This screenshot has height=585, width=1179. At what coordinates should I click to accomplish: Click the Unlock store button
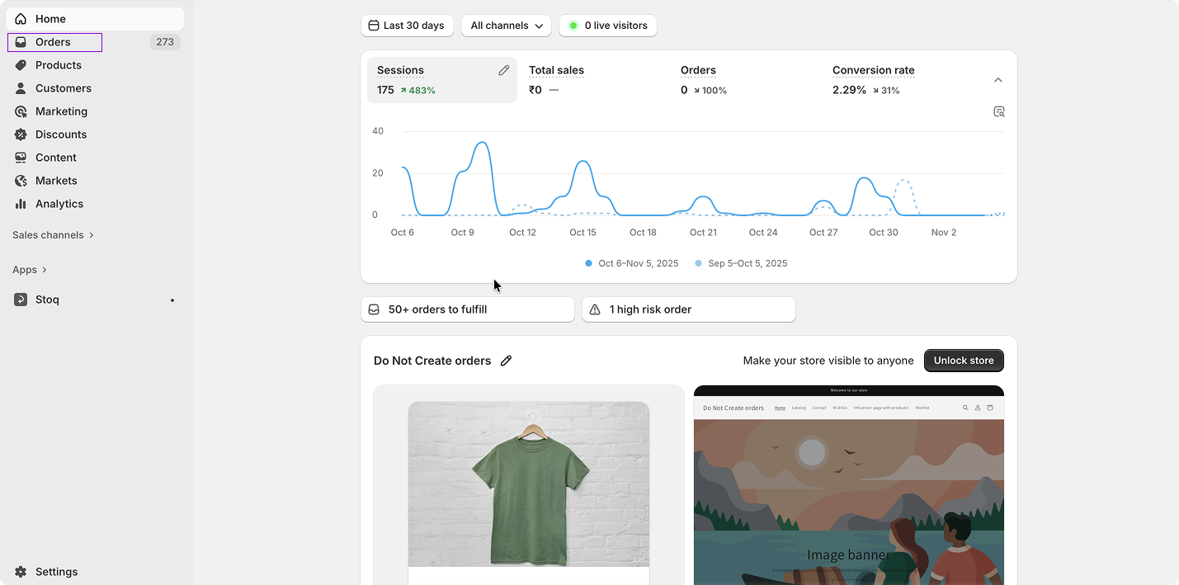tap(964, 361)
